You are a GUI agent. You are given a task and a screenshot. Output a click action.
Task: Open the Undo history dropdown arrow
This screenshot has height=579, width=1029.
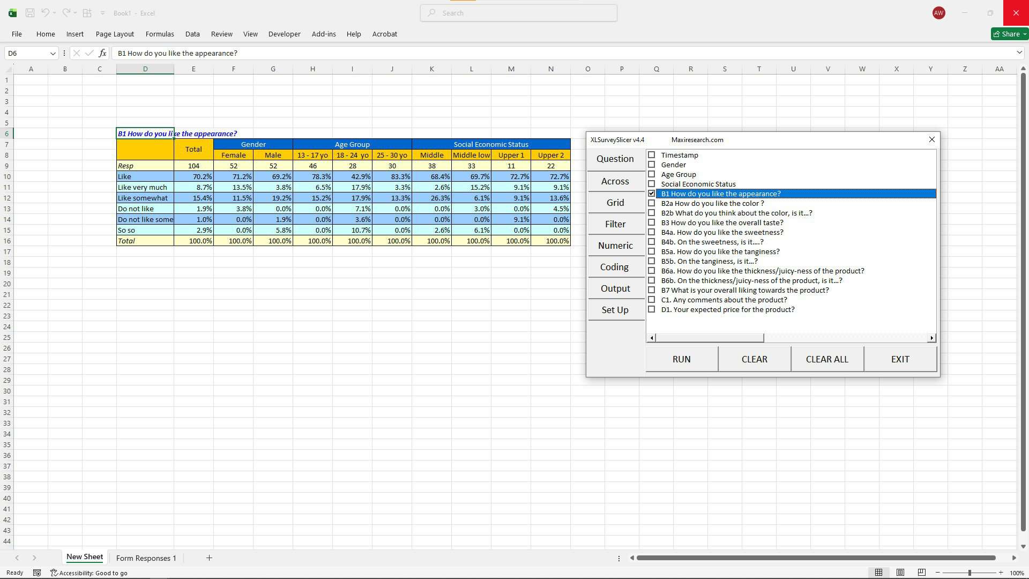point(55,13)
